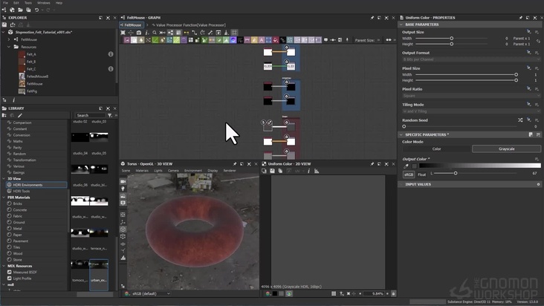Click FeltMouse breadcrumb in graph
The height and width of the screenshot is (306, 544).
pyautogui.click(x=131, y=25)
